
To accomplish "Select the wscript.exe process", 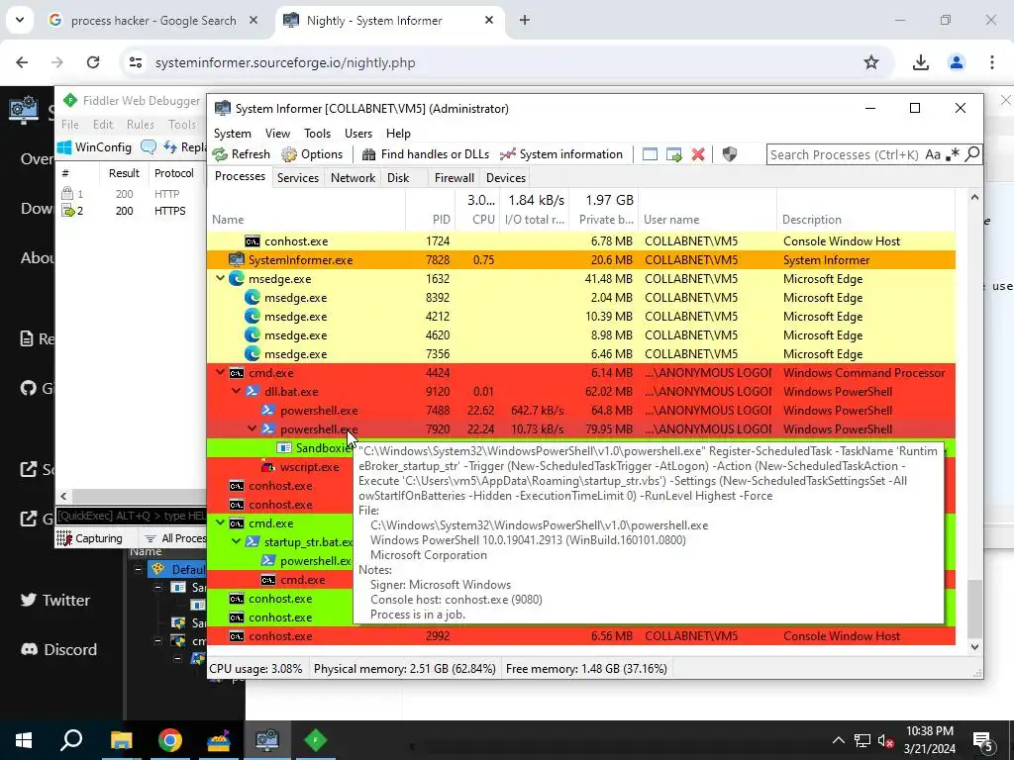I will tap(309, 467).
